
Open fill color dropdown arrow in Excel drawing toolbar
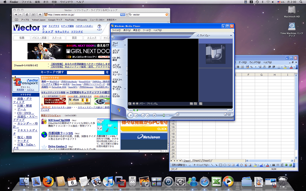[x=258, y=165]
